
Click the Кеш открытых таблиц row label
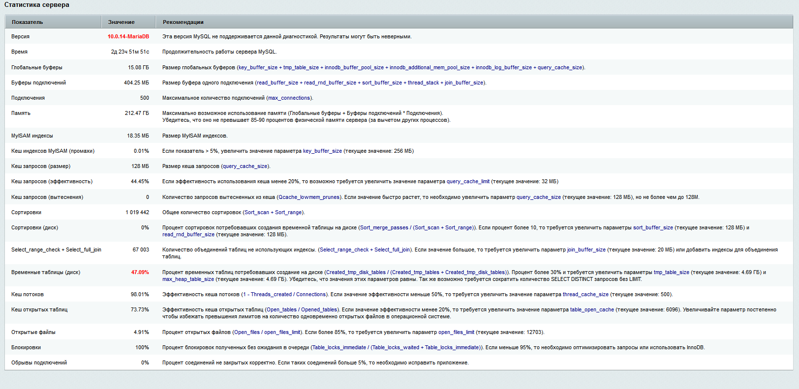pyautogui.click(x=39, y=309)
